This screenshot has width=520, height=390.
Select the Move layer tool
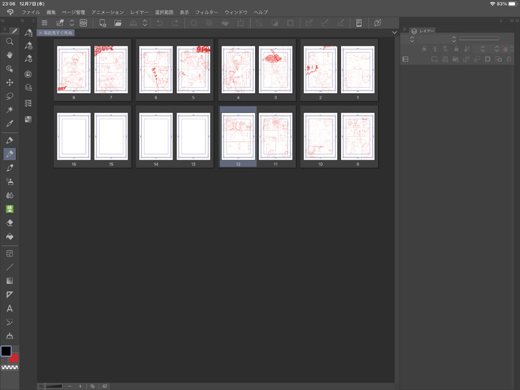pyautogui.click(x=10, y=82)
